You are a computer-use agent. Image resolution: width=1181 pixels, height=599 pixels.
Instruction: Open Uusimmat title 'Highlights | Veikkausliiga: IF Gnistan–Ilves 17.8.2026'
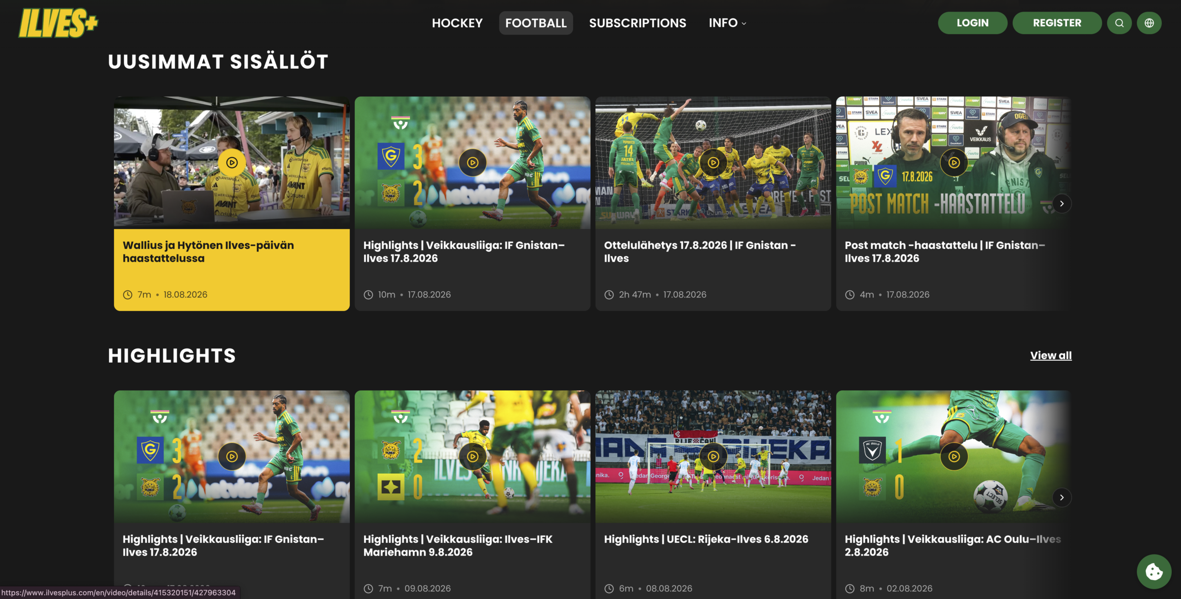464,252
